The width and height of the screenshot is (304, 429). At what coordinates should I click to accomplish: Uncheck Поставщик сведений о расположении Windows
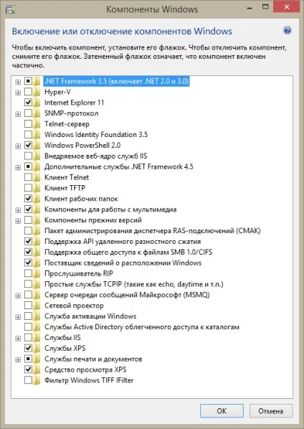(x=28, y=263)
